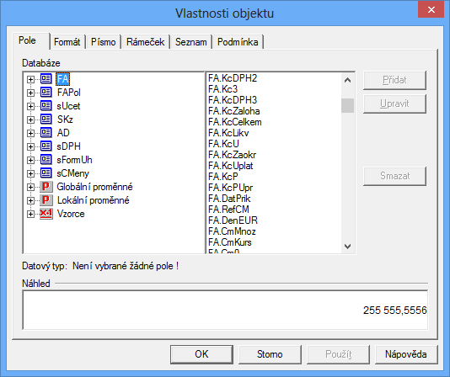Switch to the Formát tab

67,42
